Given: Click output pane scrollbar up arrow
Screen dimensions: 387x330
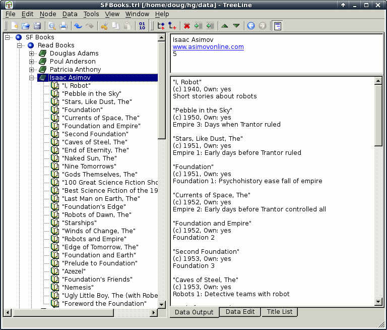Looking at the screenshot, I should click(378, 81).
